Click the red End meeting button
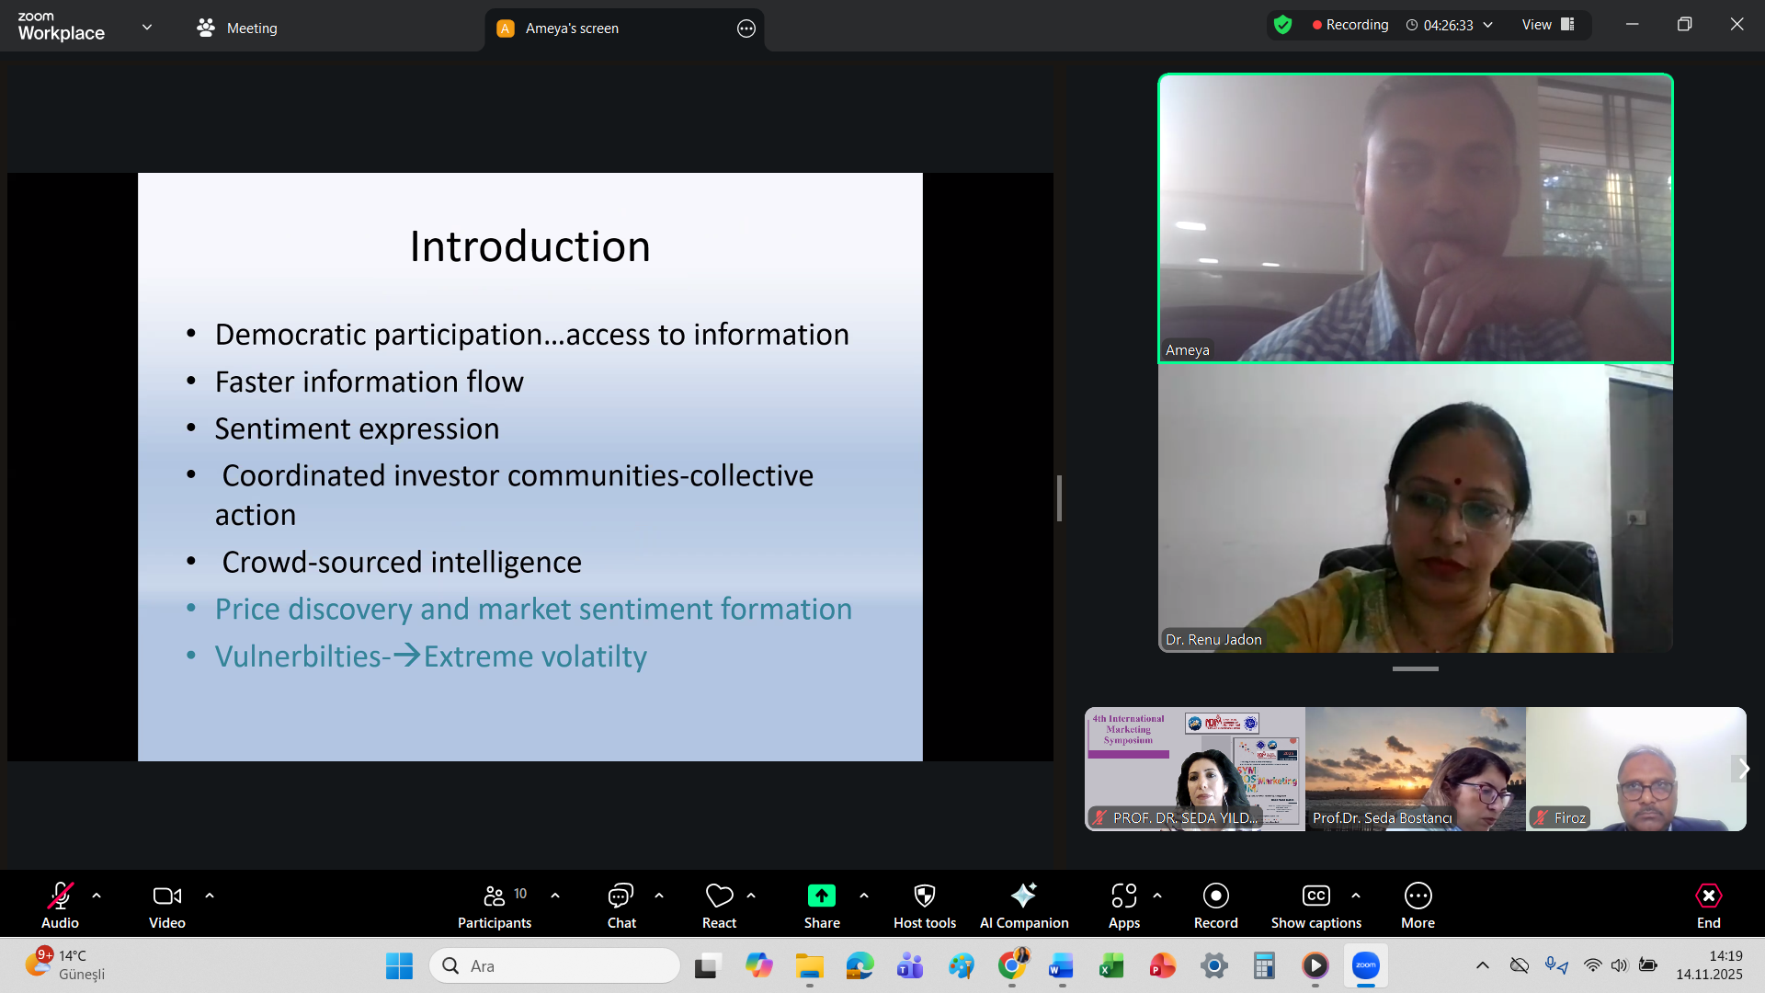This screenshot has width=1765, height=993. pos(1708,896)
